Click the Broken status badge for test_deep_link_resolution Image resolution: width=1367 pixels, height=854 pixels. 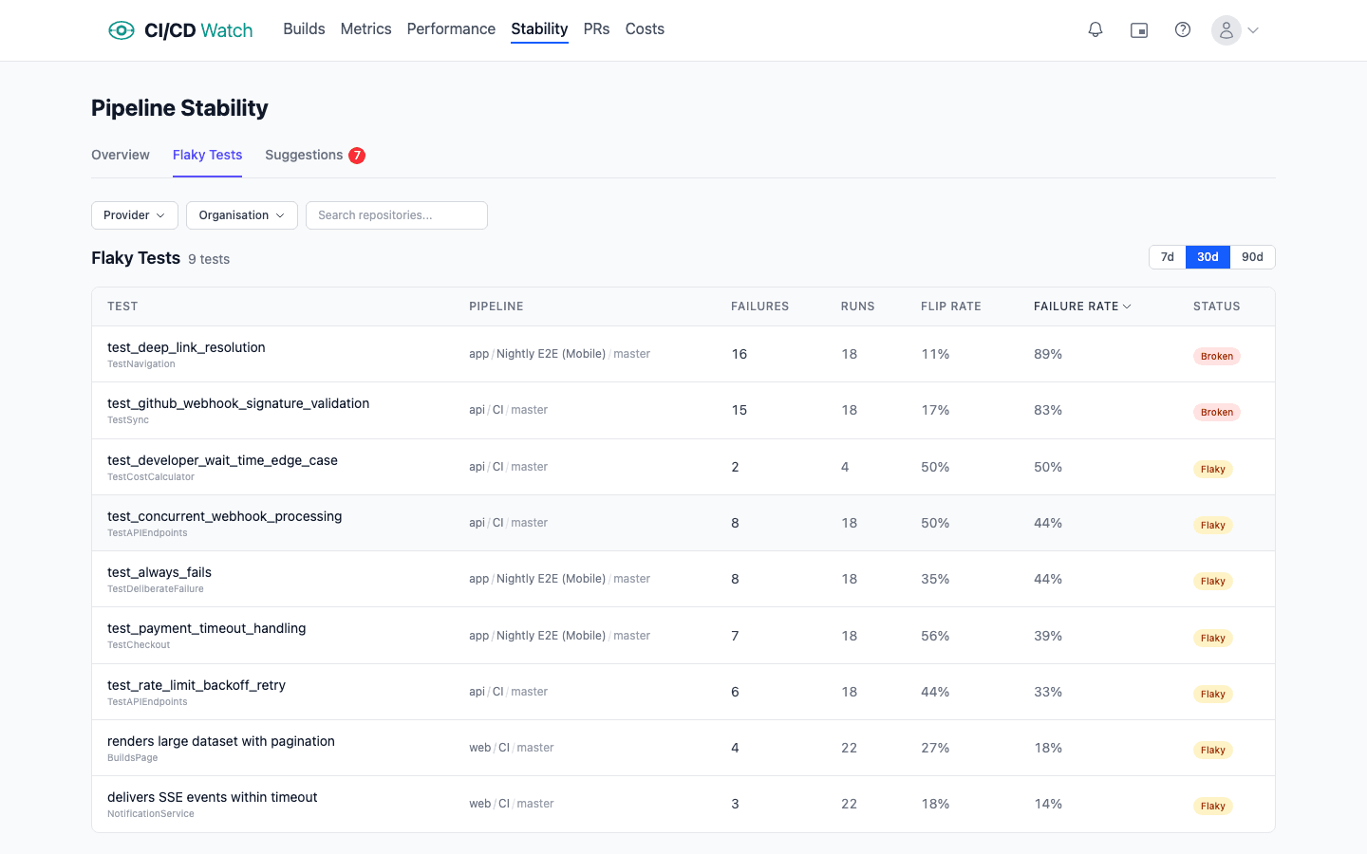1216,356
